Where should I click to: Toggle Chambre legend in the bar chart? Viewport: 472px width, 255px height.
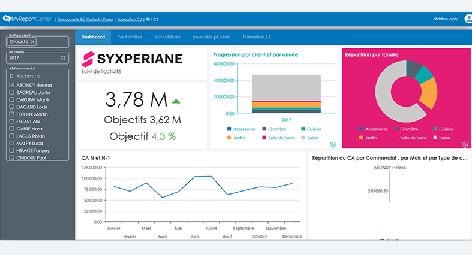(274, 129)
